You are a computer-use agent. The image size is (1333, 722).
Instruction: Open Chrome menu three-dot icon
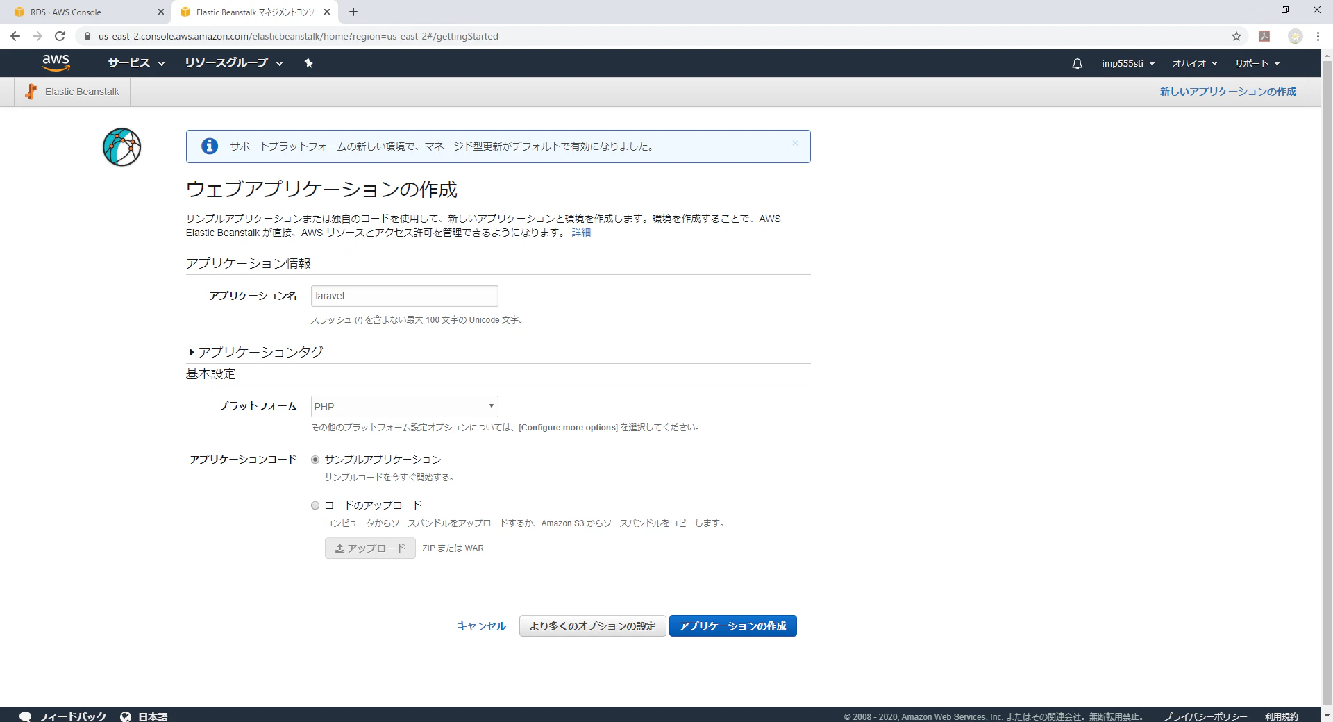[1318, 36]
